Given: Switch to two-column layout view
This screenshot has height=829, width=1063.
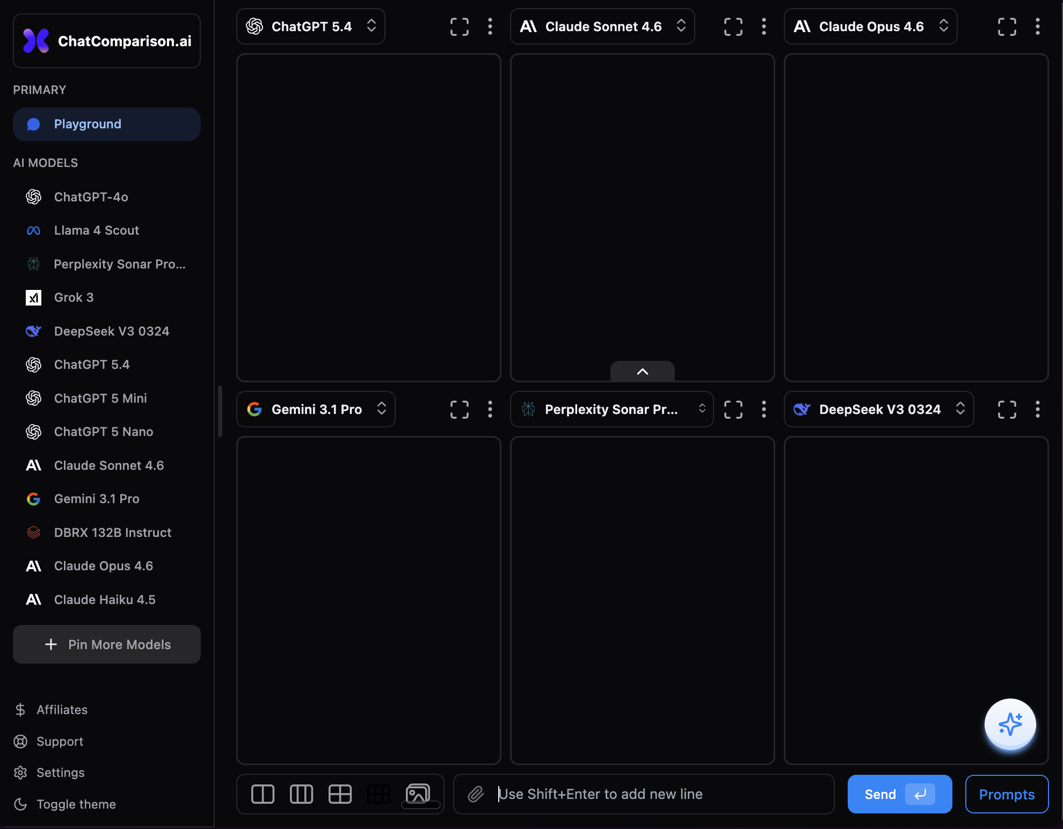Looking at the screenshot, I should (263, 794).
